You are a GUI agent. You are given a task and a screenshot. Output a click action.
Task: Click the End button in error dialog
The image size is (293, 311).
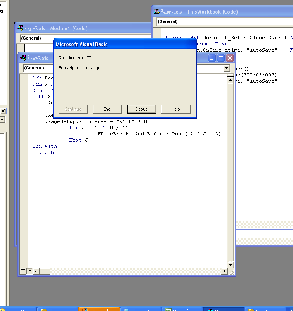[x=107, y=109]
